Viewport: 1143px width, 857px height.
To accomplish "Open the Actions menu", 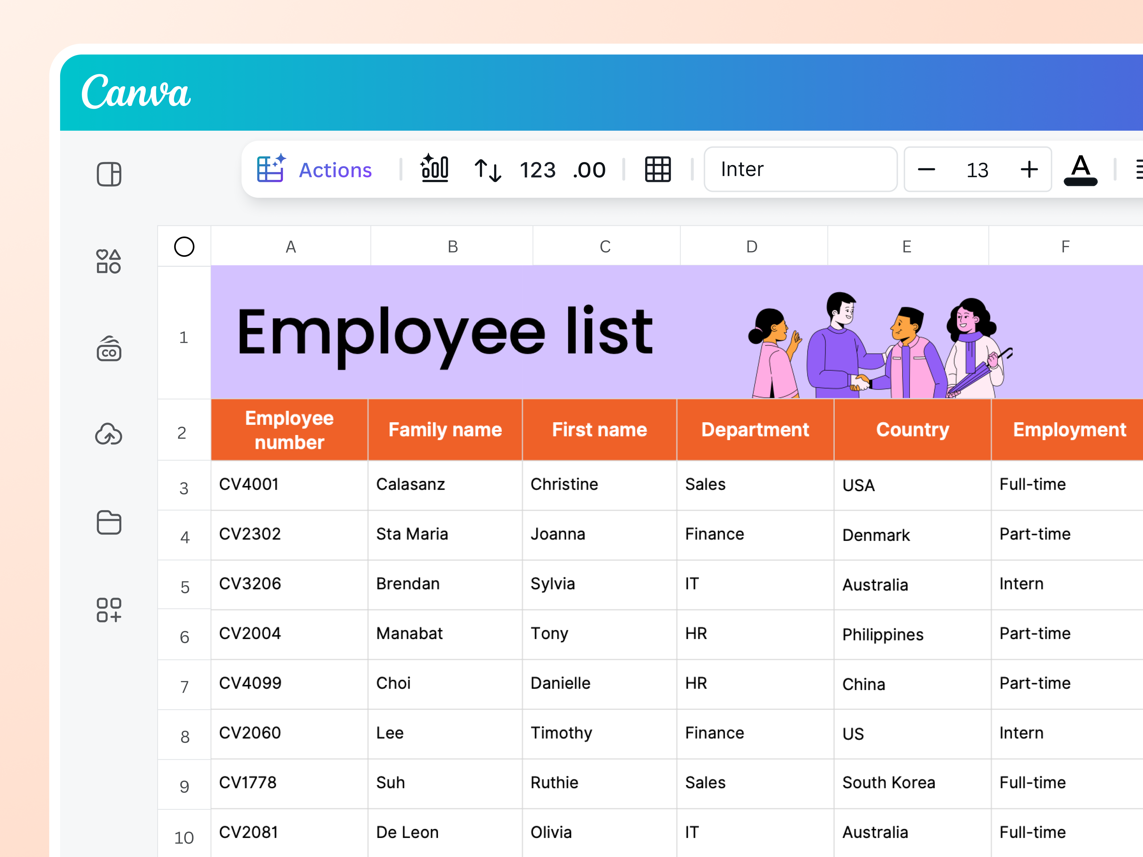I will [x=315, y=169].
